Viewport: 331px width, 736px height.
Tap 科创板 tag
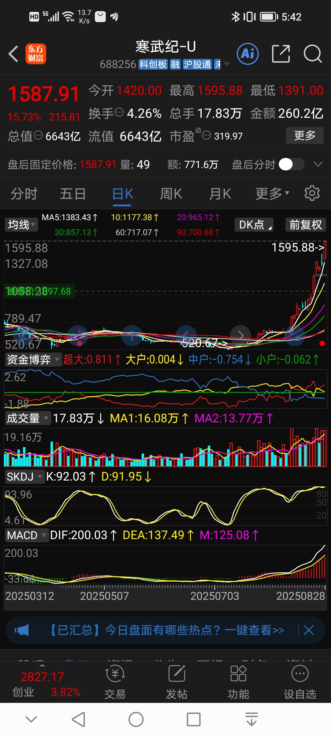coord(153,64)
